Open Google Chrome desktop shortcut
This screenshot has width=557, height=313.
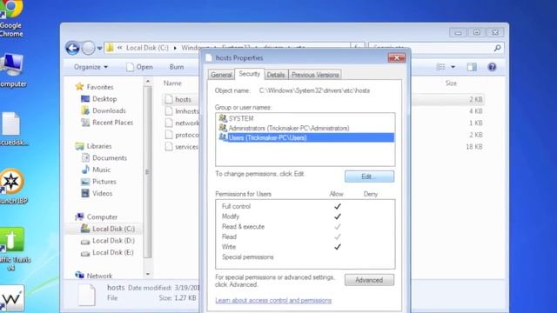[10, 18]
